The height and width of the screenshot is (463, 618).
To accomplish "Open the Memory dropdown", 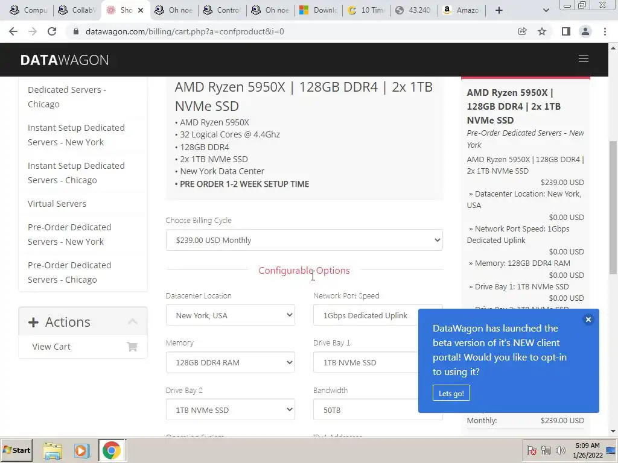I will pyautogui.click(x=231, y=362).
